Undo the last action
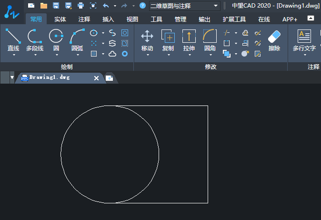This screenshot has height=220, width=321. [106, 6]
